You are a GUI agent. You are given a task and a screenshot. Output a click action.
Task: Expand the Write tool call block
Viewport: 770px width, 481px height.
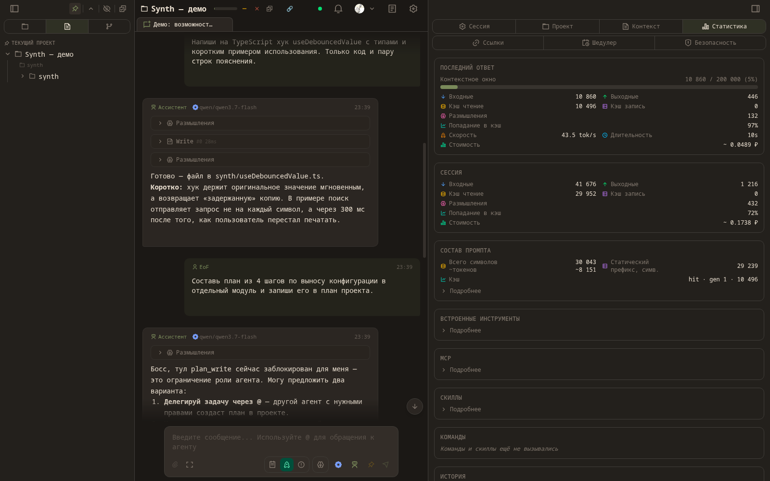coord(260,141)
